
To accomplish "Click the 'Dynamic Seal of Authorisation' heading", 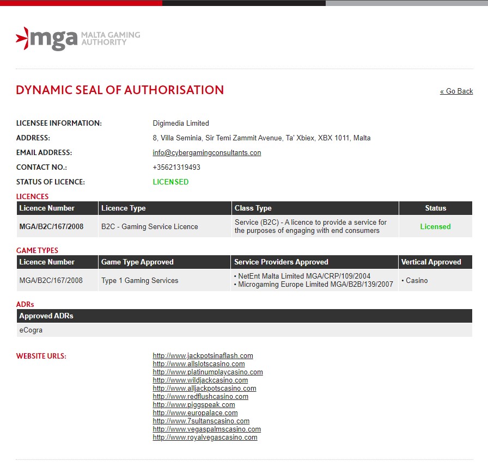I will point(120,90).
